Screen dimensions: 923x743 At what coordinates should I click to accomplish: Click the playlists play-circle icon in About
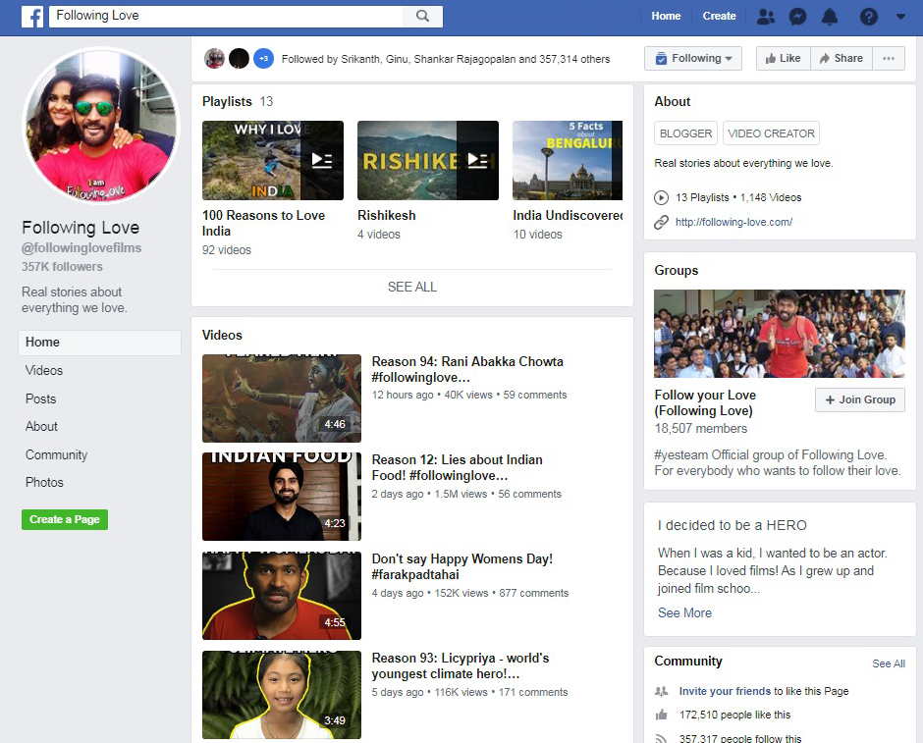(x=661, y=197)
